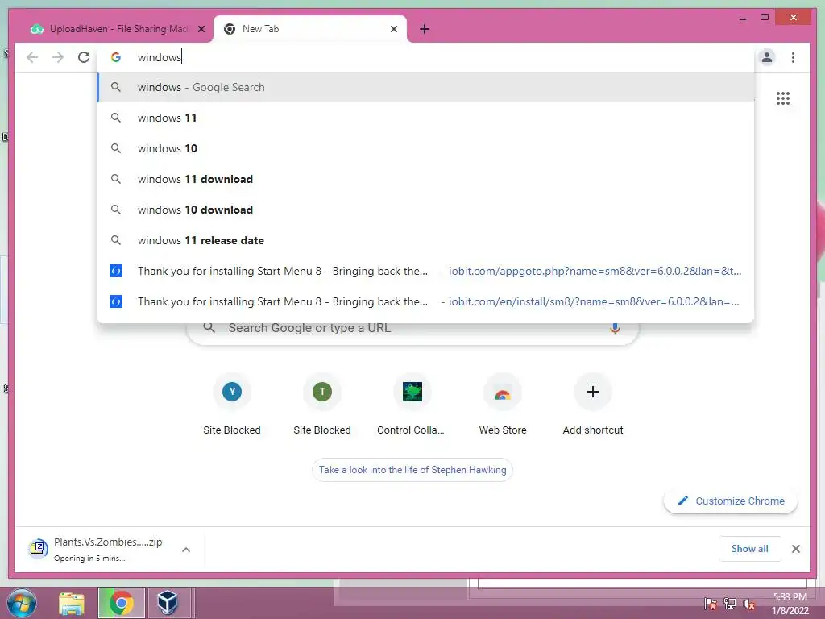The width and height of the screenshot is (825, 619).
Task: Click magnifier icon beside 'windows 11' suggestion
Action: tap(116, 118)
